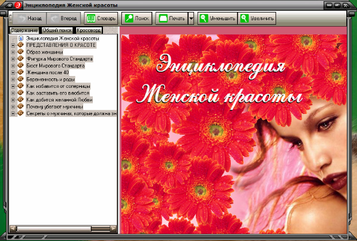Expand the ПРЕДСТАВЛЕНИЯ О КРАСОТЕ tree node
Viewport: 357px width, 241px height.
pyautogui.click(x=12, y=45)
